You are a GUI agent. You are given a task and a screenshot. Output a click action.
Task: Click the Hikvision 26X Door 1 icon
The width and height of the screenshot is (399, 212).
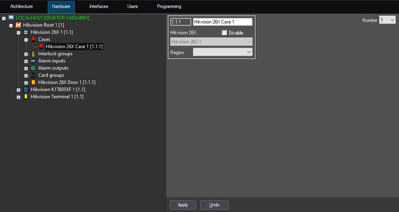(33, 82)
